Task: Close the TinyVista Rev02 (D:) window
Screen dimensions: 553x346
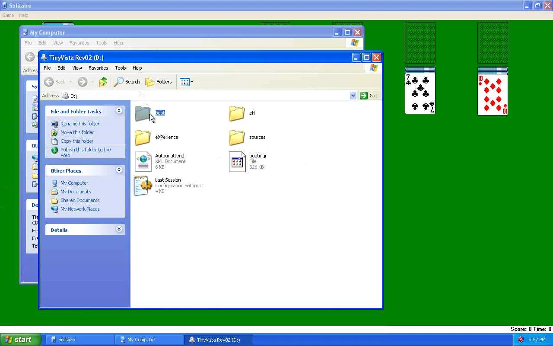Action: (x=376, y=58)
